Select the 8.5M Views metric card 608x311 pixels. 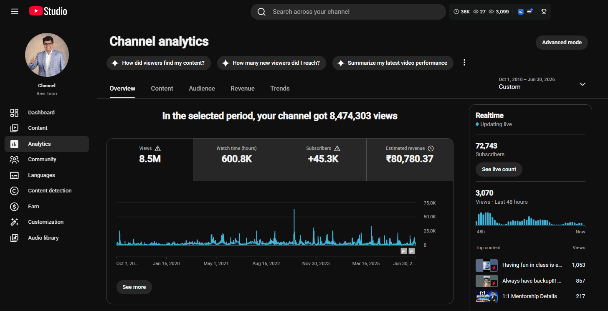pyautogui.click(x=150, y=160)
